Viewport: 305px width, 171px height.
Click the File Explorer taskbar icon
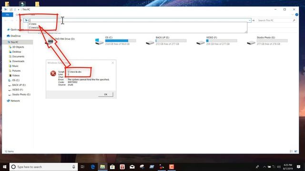[103, 167]
